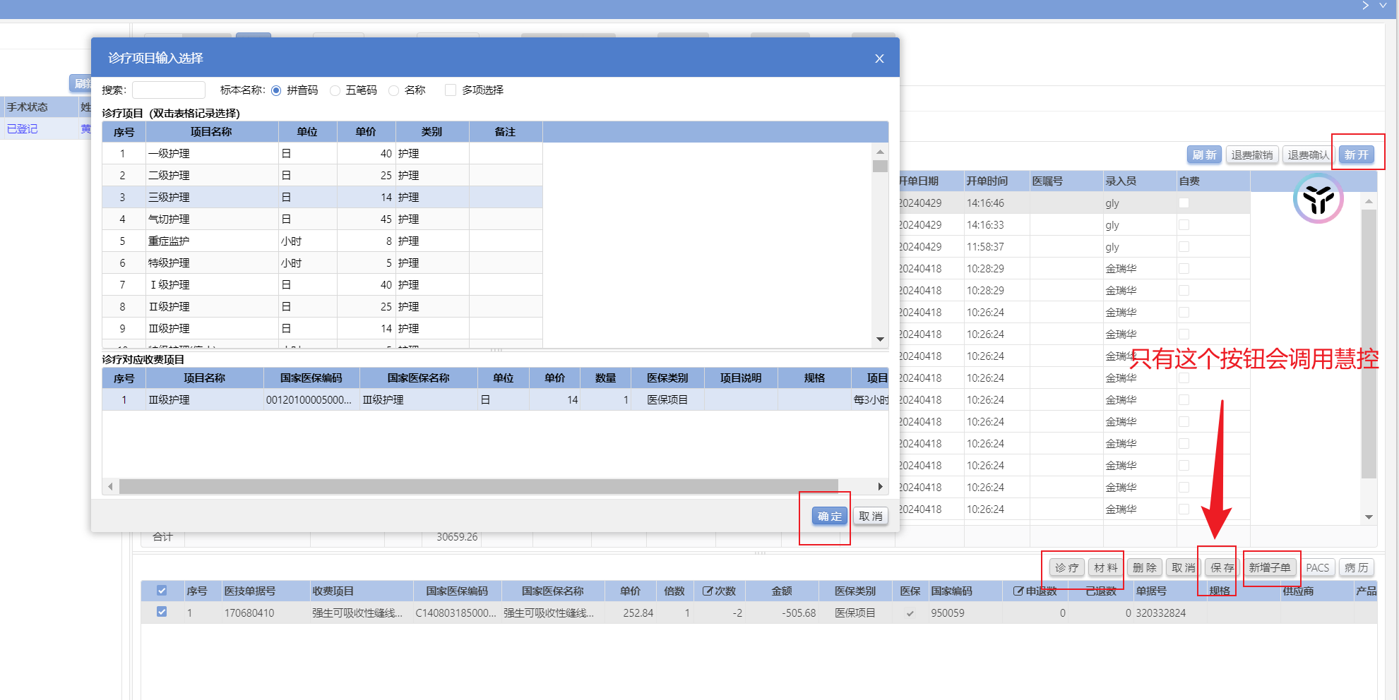Click the 开单 table vertical scrollbar thumb
This screenshot has width=1399, height=700.
(x=1369, y=344)
